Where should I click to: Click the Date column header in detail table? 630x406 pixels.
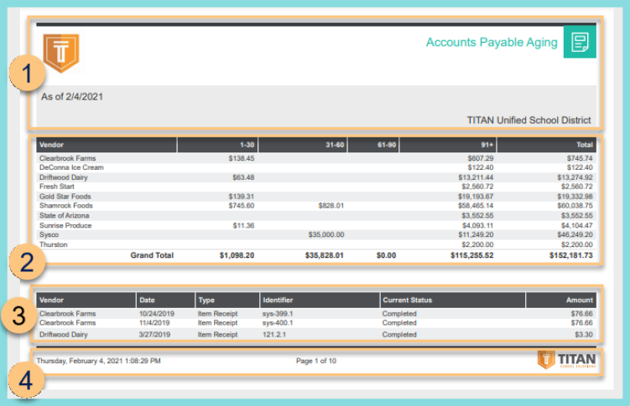tap(165, 301)
